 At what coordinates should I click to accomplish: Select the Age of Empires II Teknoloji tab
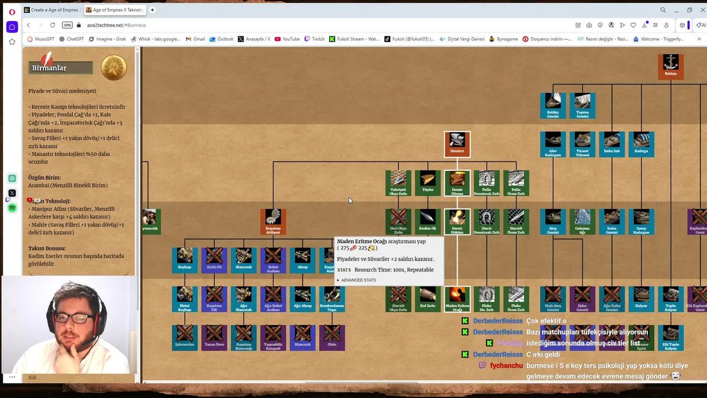pyautogui.click(x=115, y=10)
